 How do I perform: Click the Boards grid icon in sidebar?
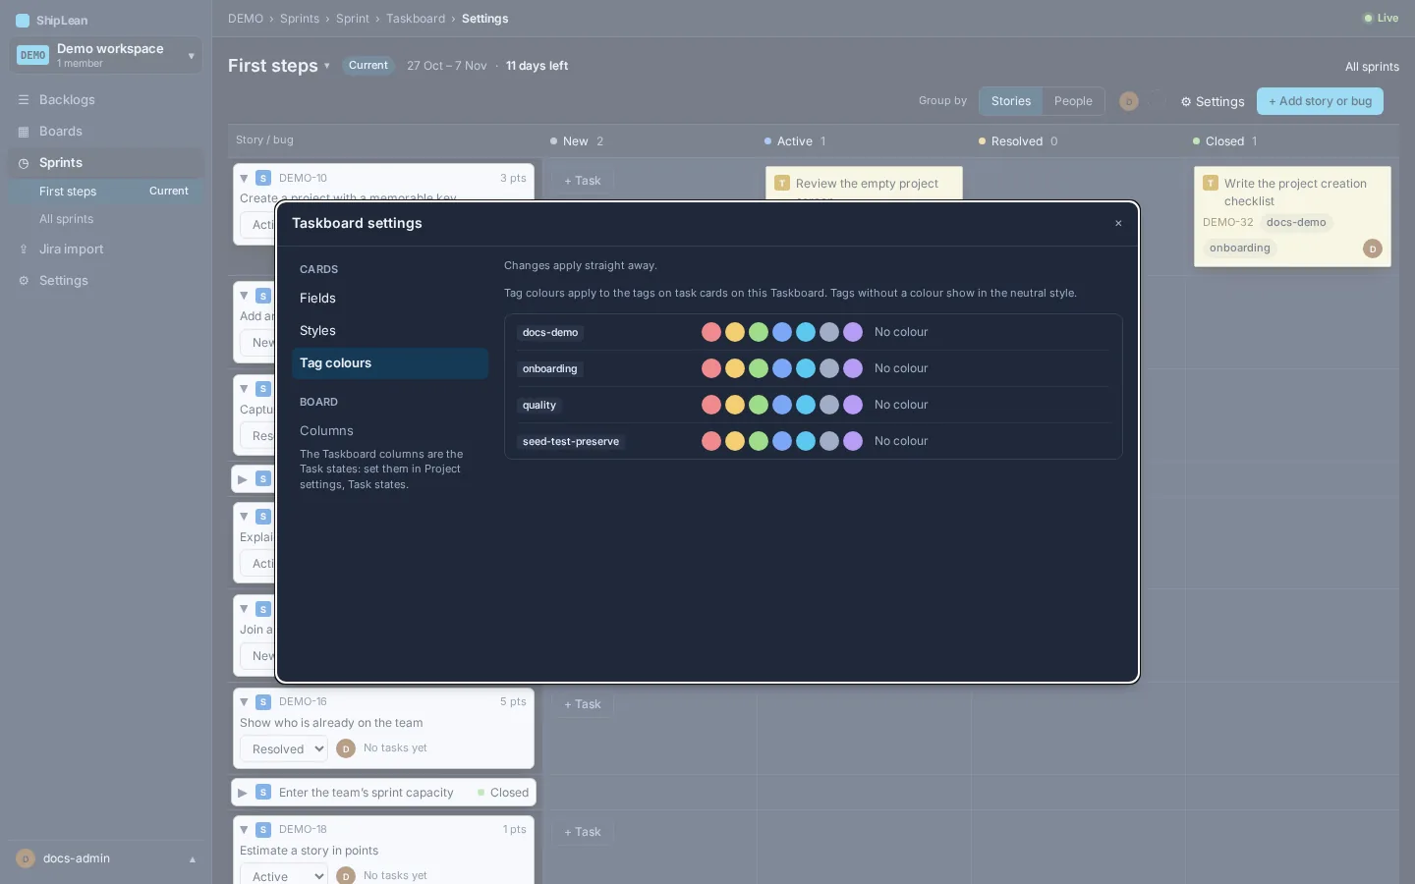[24, 132]
